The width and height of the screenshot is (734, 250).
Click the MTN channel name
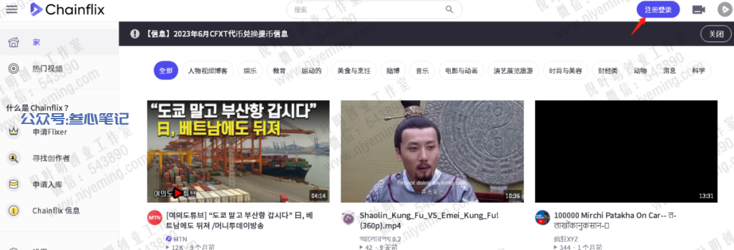(180, 238)
